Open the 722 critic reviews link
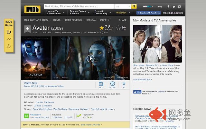Viewport: 206px width, 129px height. pyautogui.click(x=69, y=117)
